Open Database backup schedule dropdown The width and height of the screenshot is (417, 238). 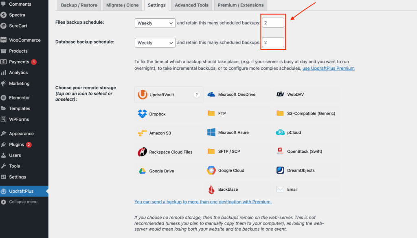tap(155, 43)
